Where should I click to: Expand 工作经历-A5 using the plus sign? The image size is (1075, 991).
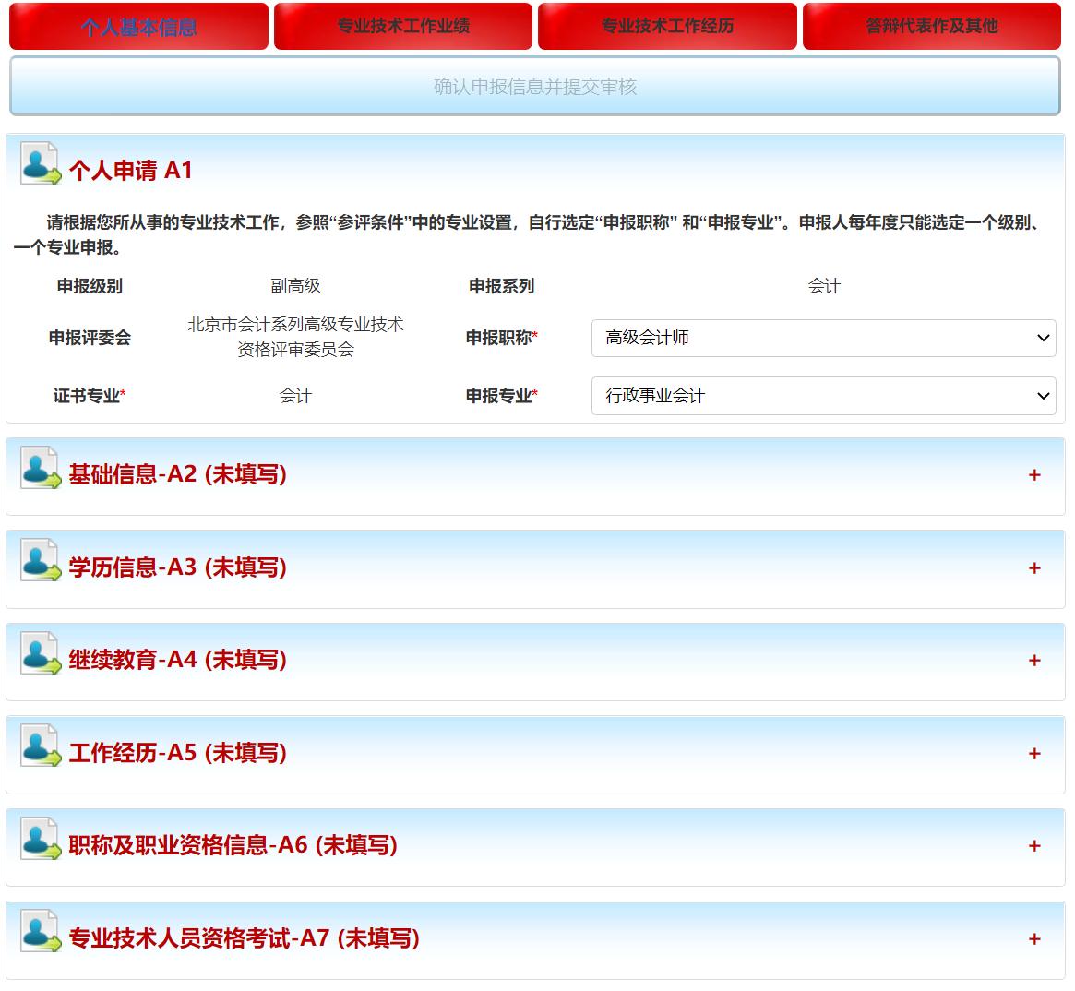click(x=1033, y=754)
